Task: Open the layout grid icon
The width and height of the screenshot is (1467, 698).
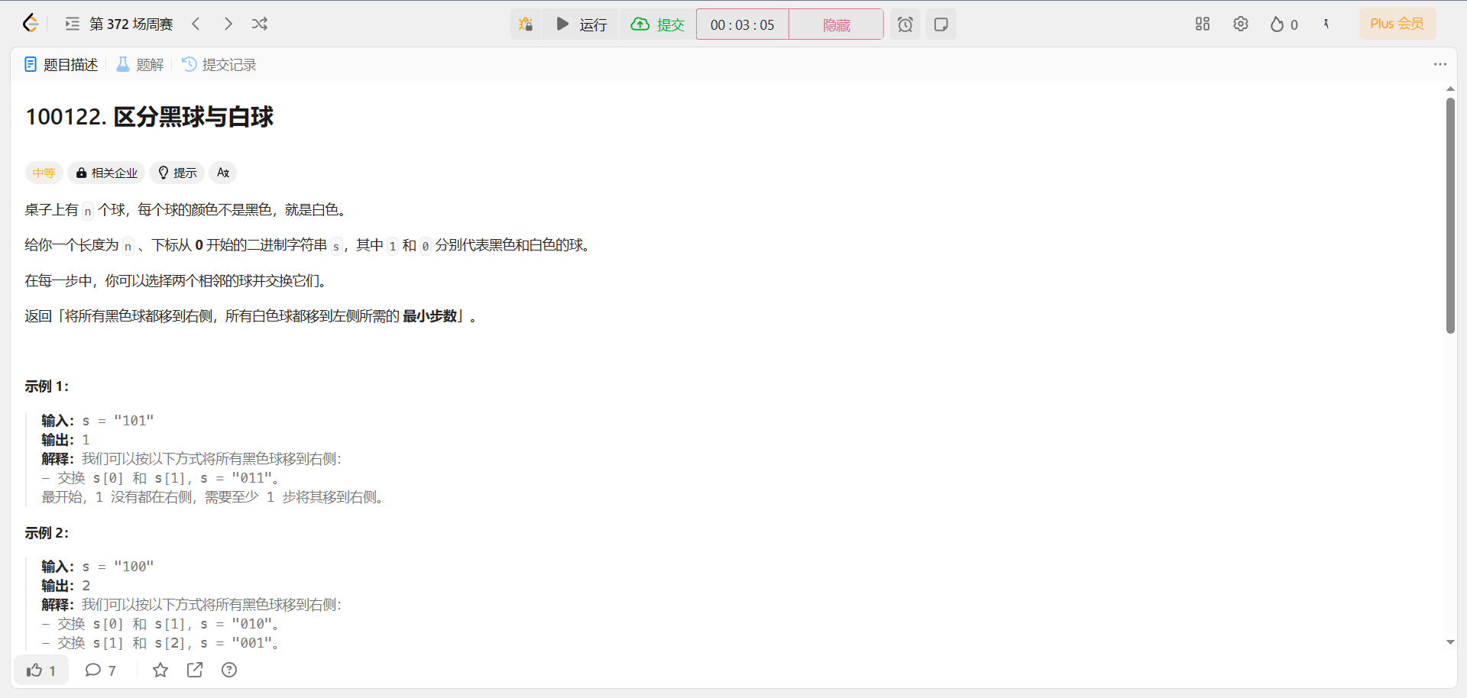Action: coord(1203,24)
